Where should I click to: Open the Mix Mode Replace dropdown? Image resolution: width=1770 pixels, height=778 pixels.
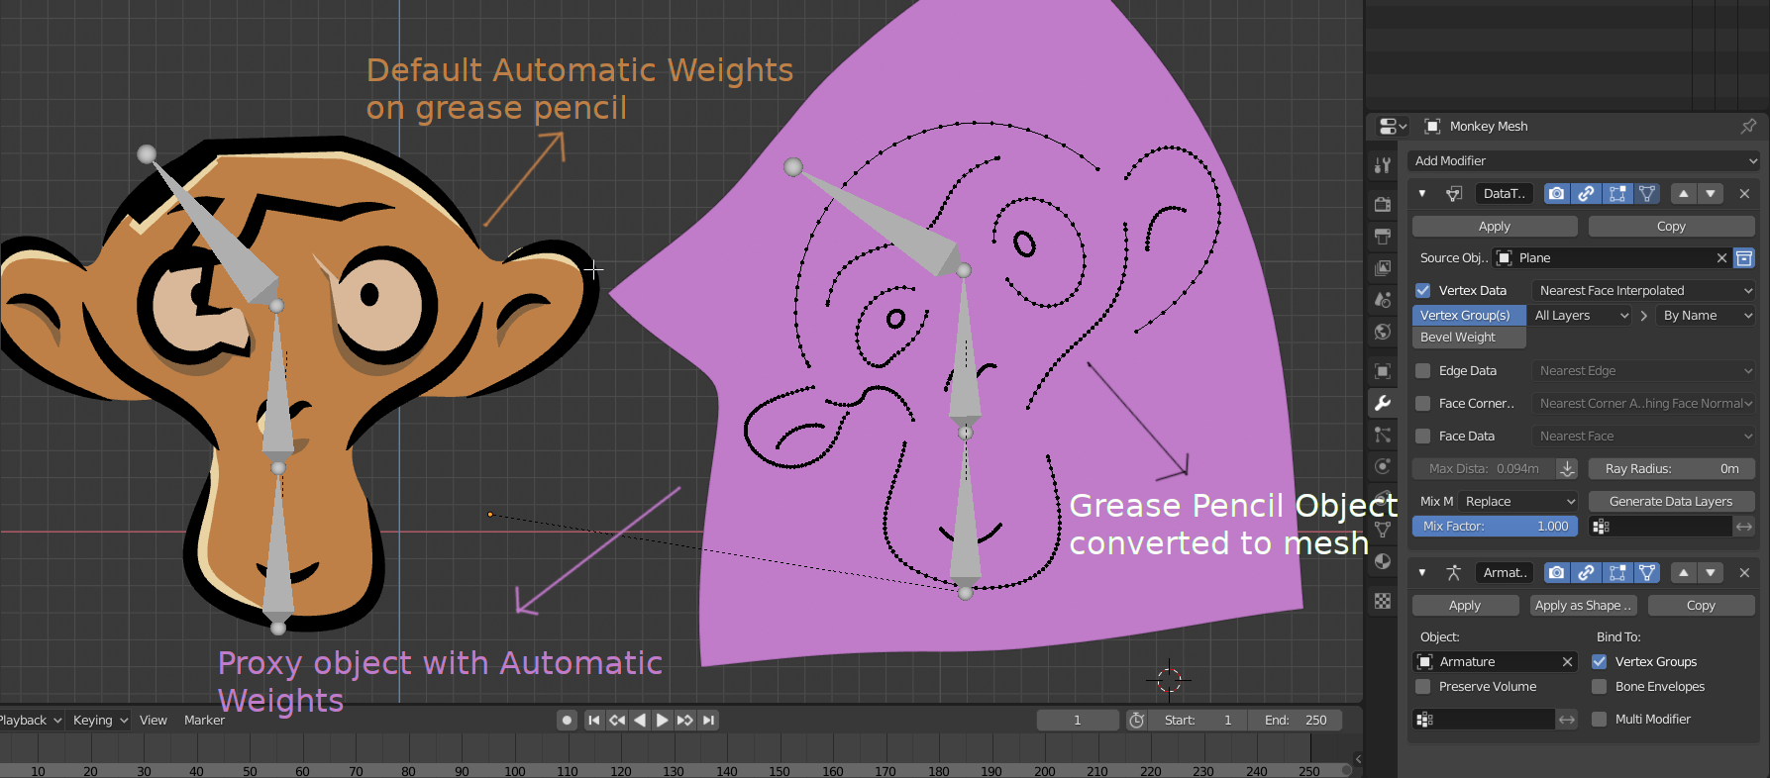coord(1518,502)
